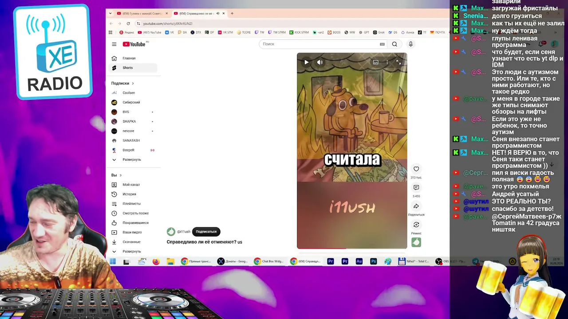Viewport: 568px width, 319px height.
Task: Open the YouTube guide hamburger menu
Action: [114, 44]
